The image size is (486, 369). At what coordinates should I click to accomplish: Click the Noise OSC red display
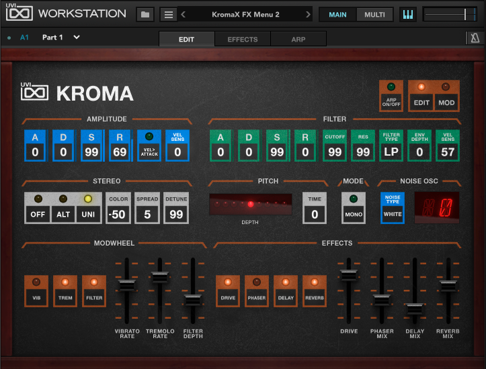coord(437,207)
